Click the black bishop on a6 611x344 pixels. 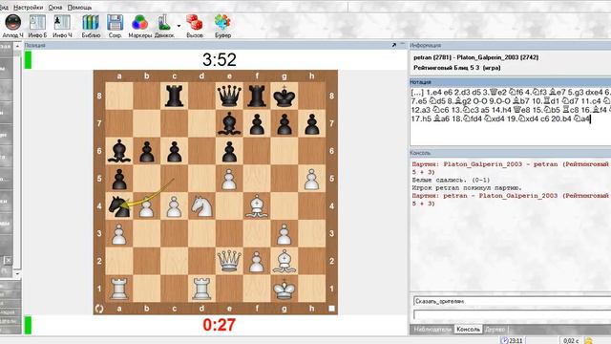click(119, 151)
